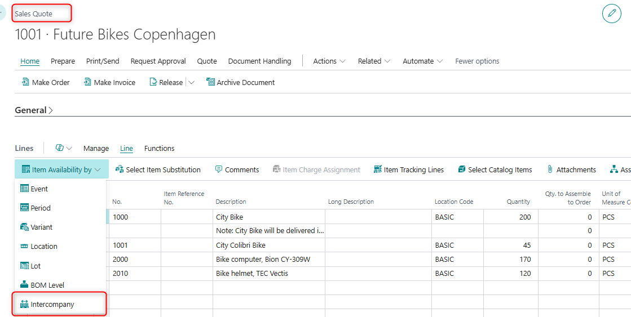Expand the General section
631x317 pixels.
tap(34, 110)
